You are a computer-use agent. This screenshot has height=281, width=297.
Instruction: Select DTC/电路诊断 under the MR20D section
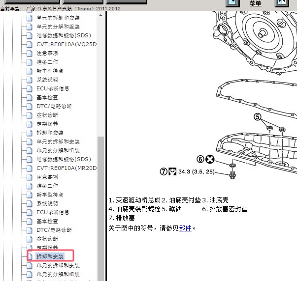(x=54, y=230)
